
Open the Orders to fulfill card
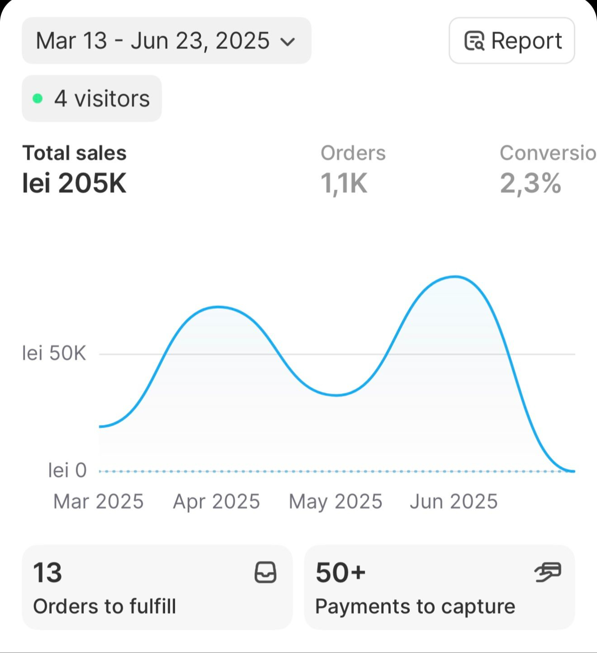click(x=157, y=587)
